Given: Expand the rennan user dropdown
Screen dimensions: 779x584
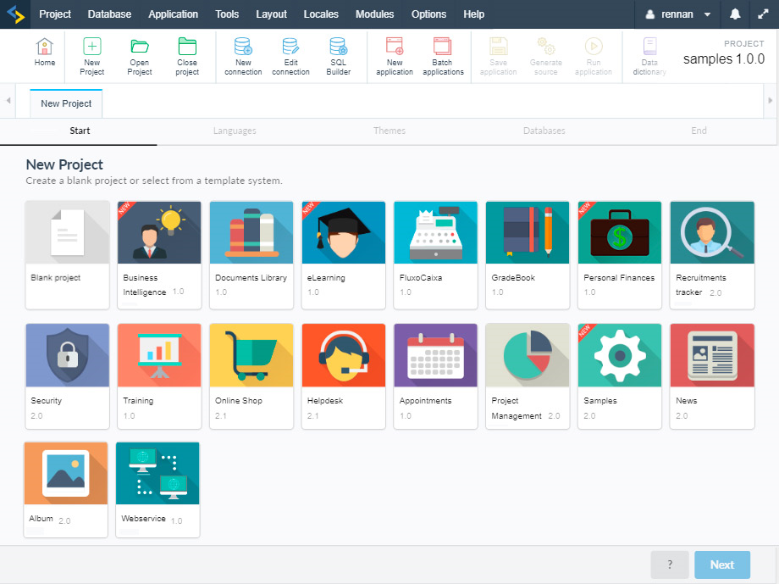Looking at the screenshot, I should [677, 14].
